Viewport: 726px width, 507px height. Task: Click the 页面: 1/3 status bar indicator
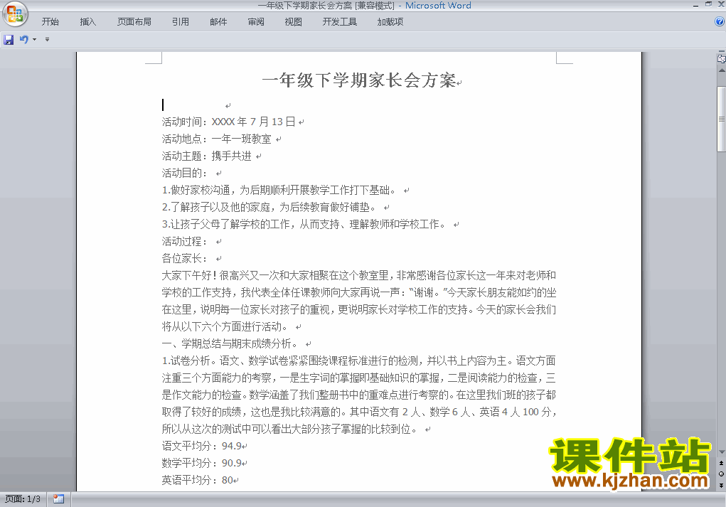(x=23, y=499)
